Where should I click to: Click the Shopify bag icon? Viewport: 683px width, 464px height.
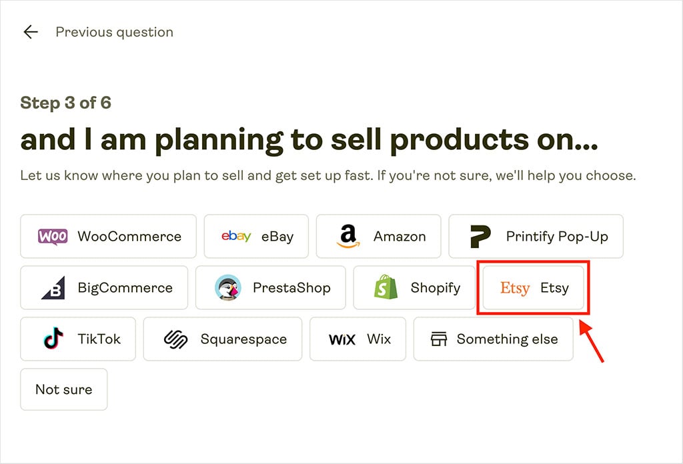point(385,288)
